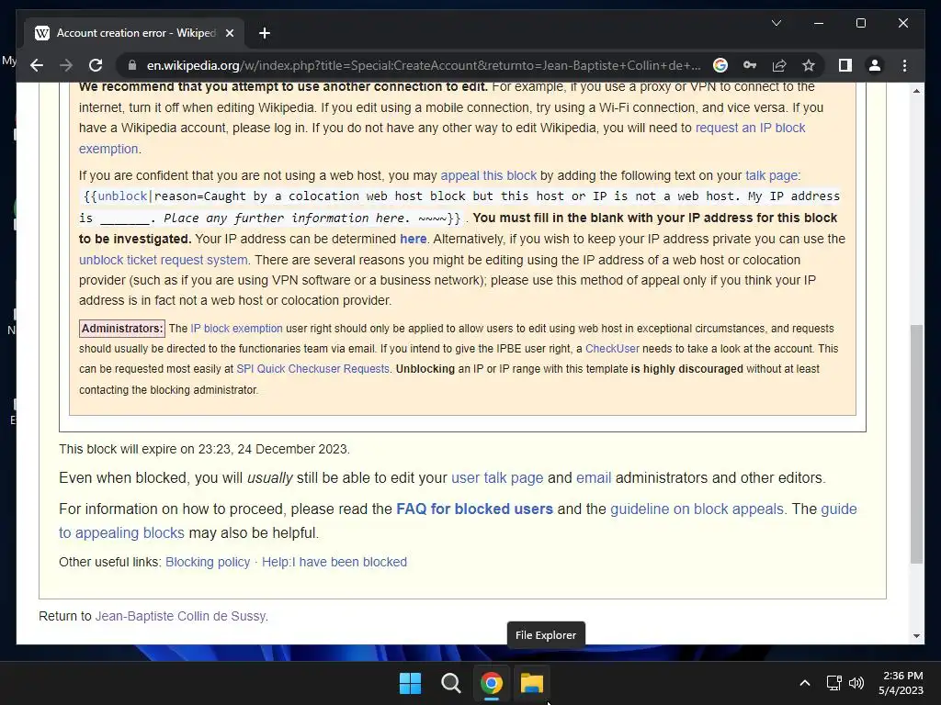Open Chrome three-dot menu
The width and height of the screenshot is (941, 705).
pyautogui.click(x=904, y=65)
